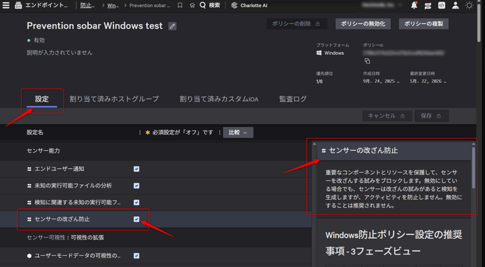This screenshot has height=267, width=485.
Task: Click the icon beside エンドユーザー通知
Action: (x=29, y=169)
